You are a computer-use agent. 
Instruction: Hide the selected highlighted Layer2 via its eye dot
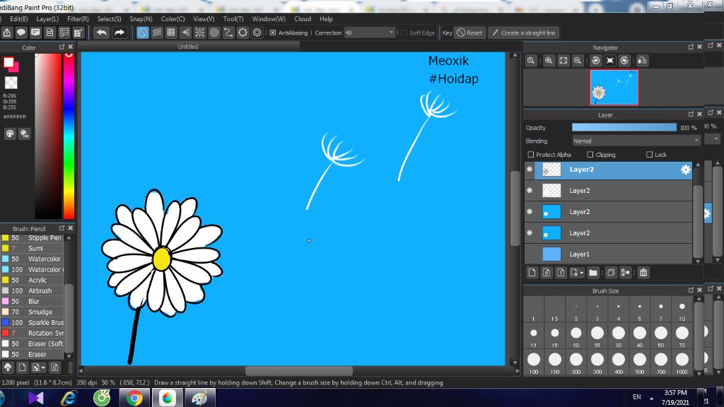point(530,170)
